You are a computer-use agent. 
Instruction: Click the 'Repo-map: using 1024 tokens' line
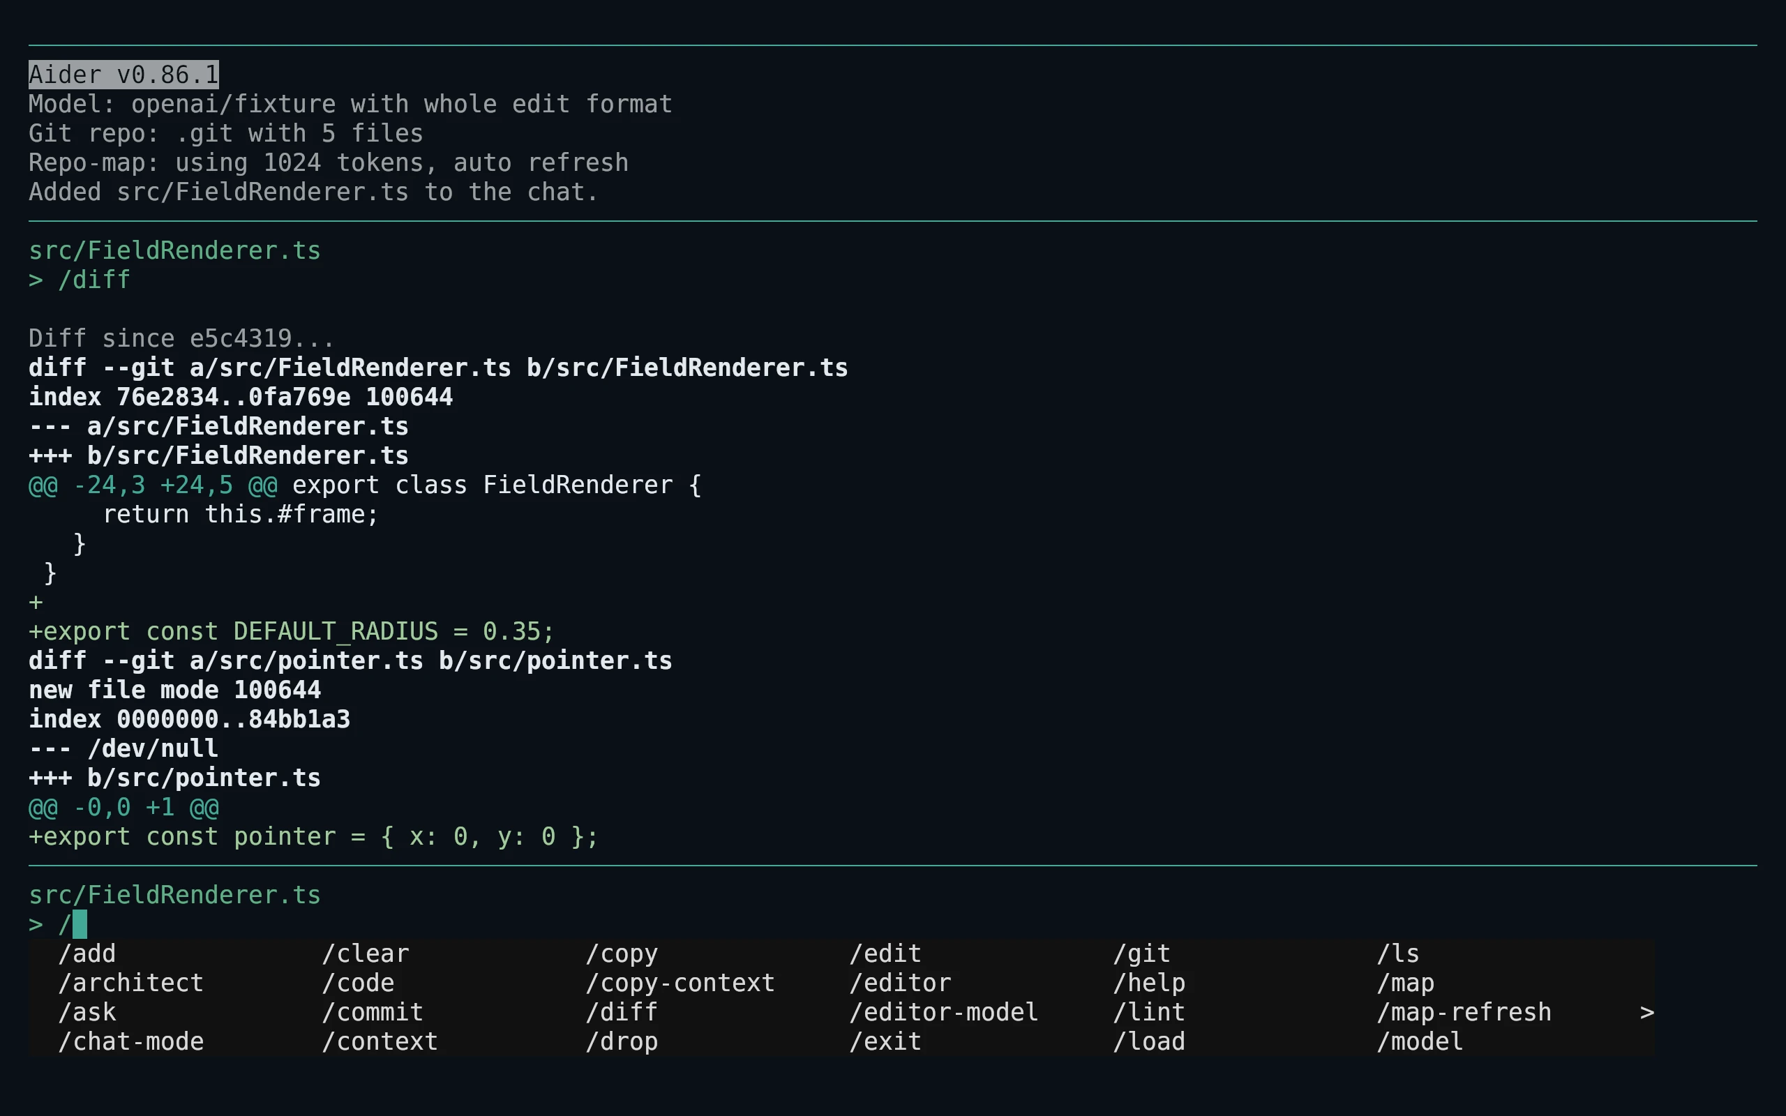click(329, 163)
